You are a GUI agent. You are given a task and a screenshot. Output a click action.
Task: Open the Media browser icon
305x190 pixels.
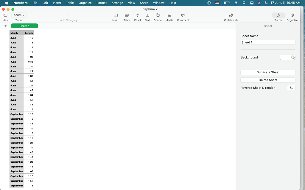[x=169, y=15]
